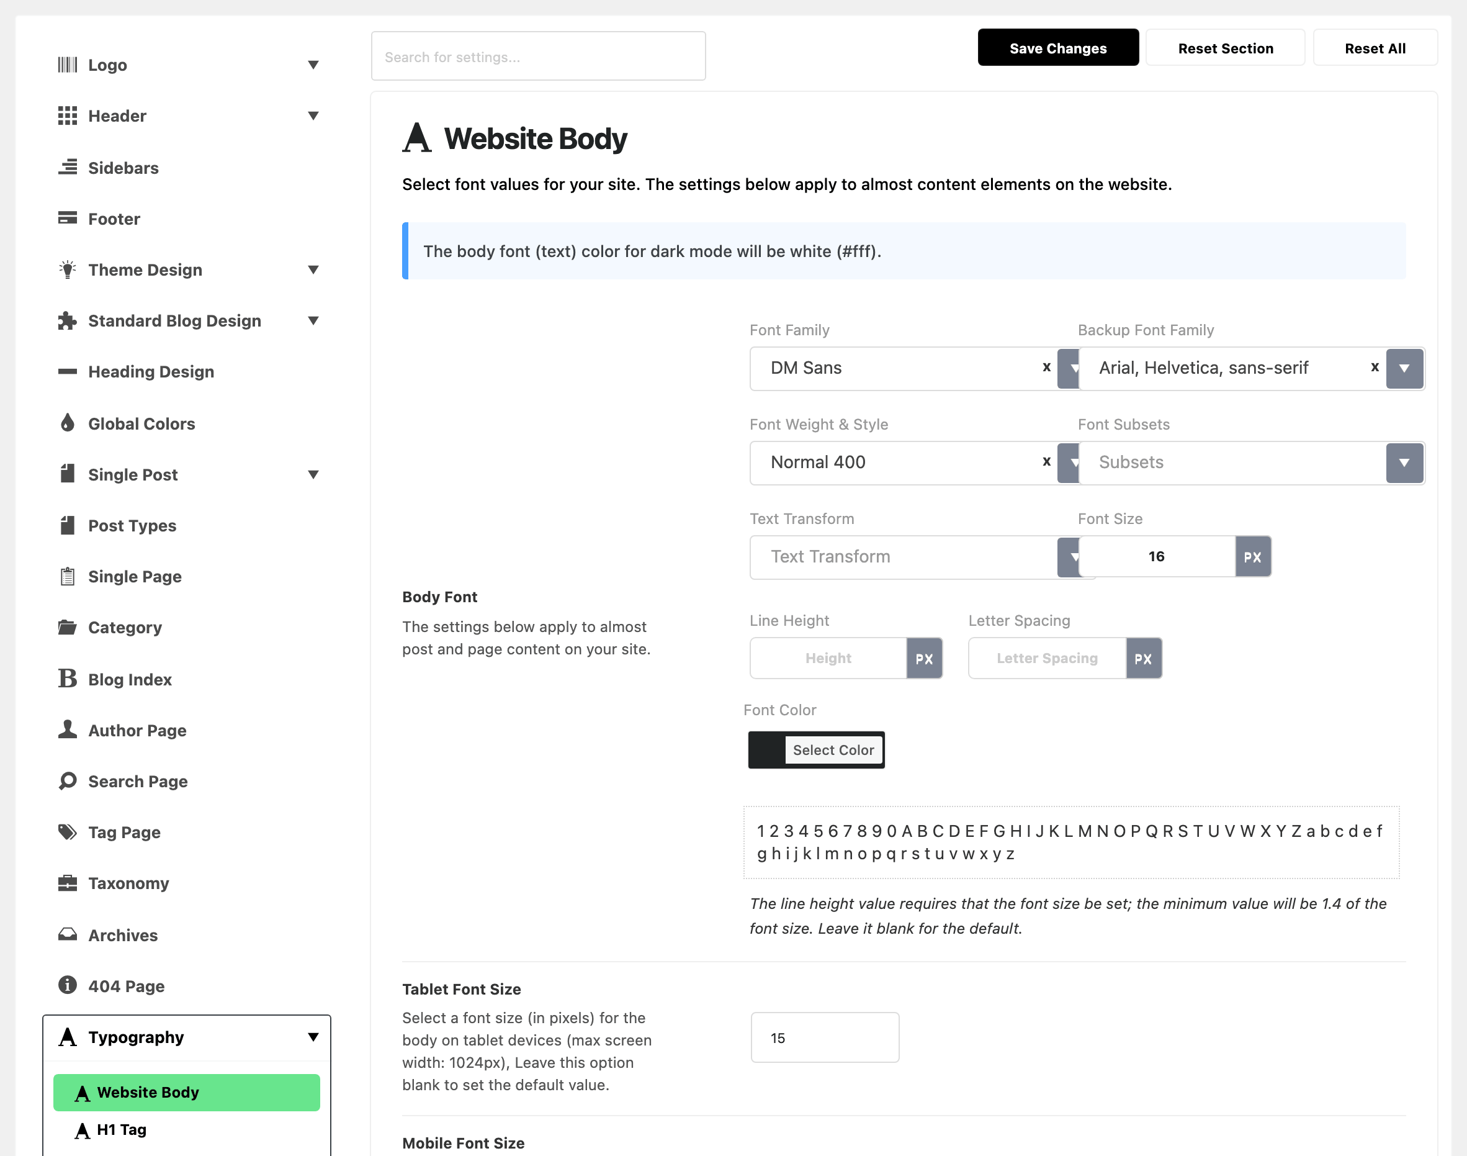1467x1156 pixels.
Task: Expand the Single Post arrow
Action: click(313, 474)
